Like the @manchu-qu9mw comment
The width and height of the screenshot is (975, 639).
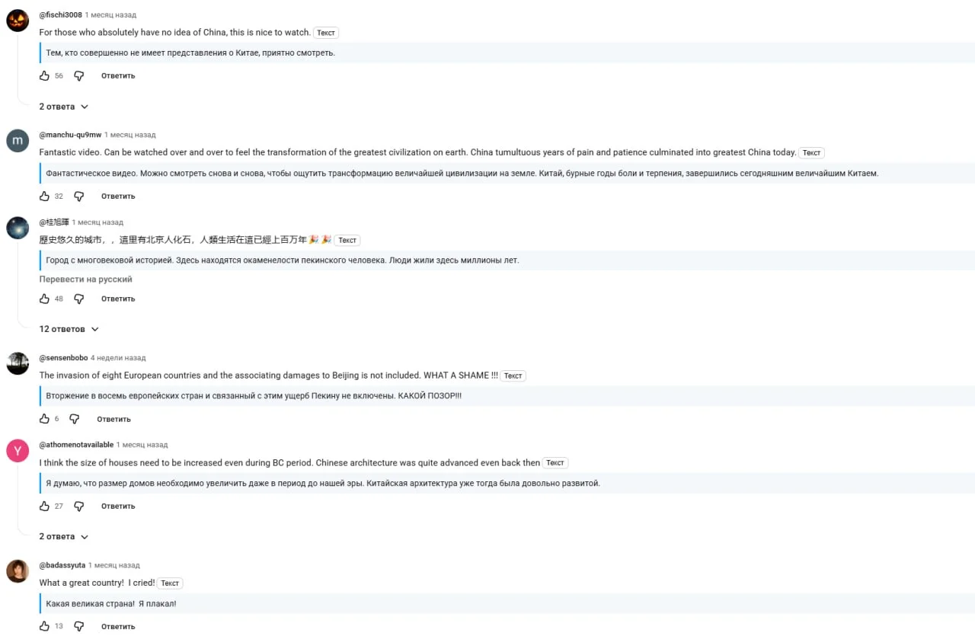click(x=44, y=196)
